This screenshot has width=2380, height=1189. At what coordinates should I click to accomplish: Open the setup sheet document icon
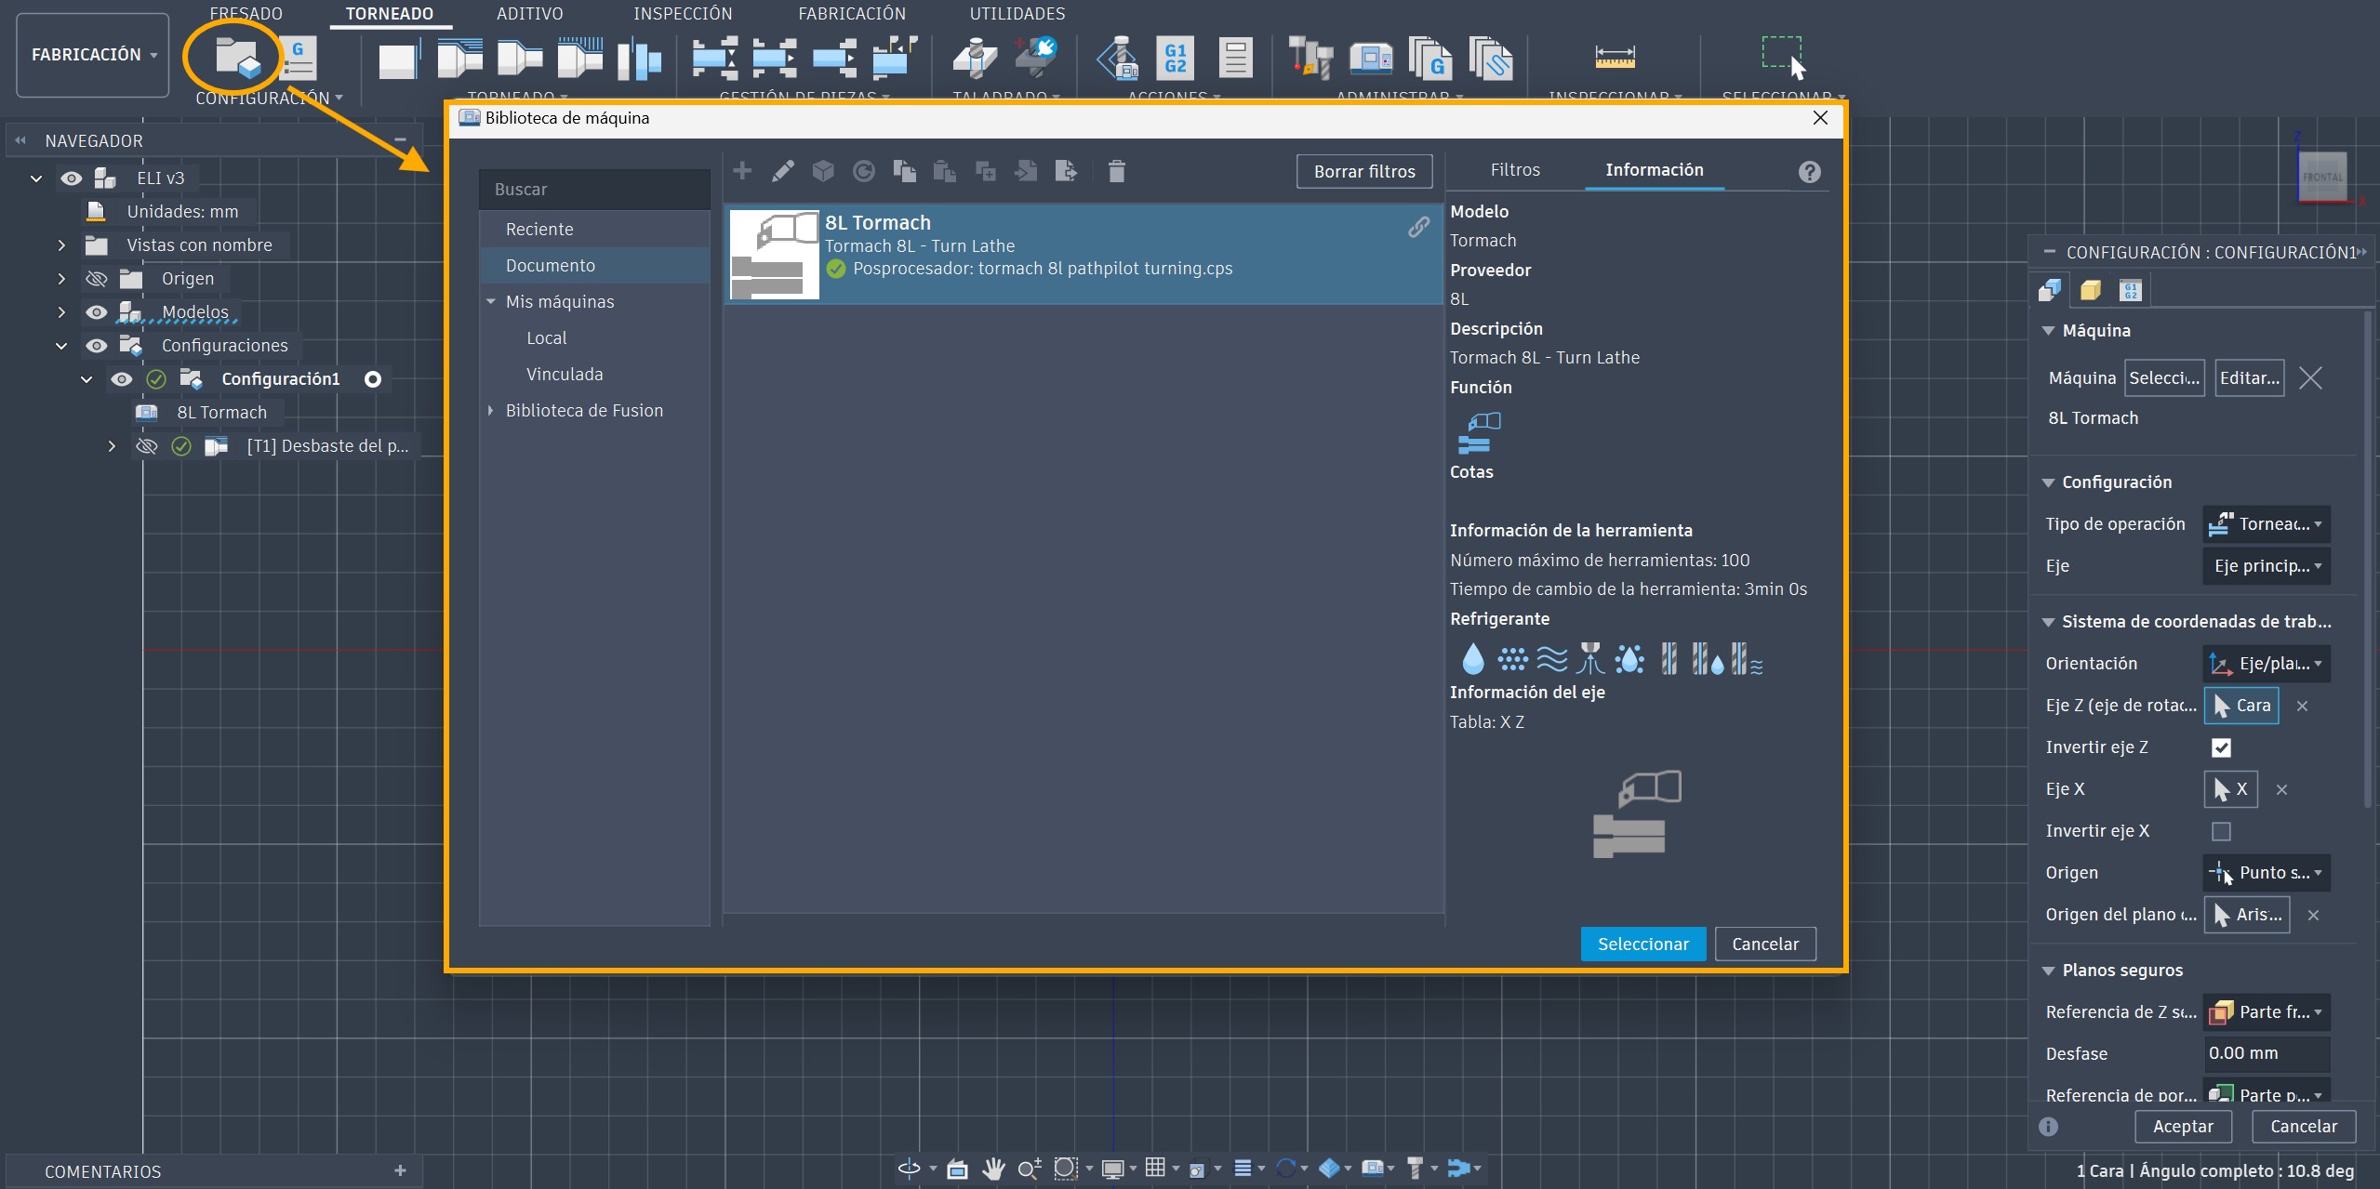[1235, 58]
